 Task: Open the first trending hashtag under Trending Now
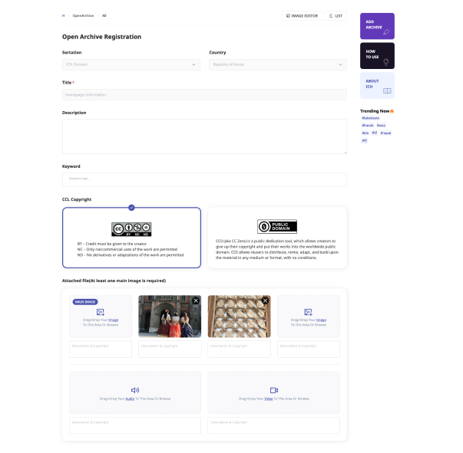pyautogui.click(x=371, y=118)
